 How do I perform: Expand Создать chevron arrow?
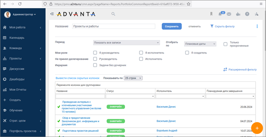pyautogui.click(x=41, y=100)
